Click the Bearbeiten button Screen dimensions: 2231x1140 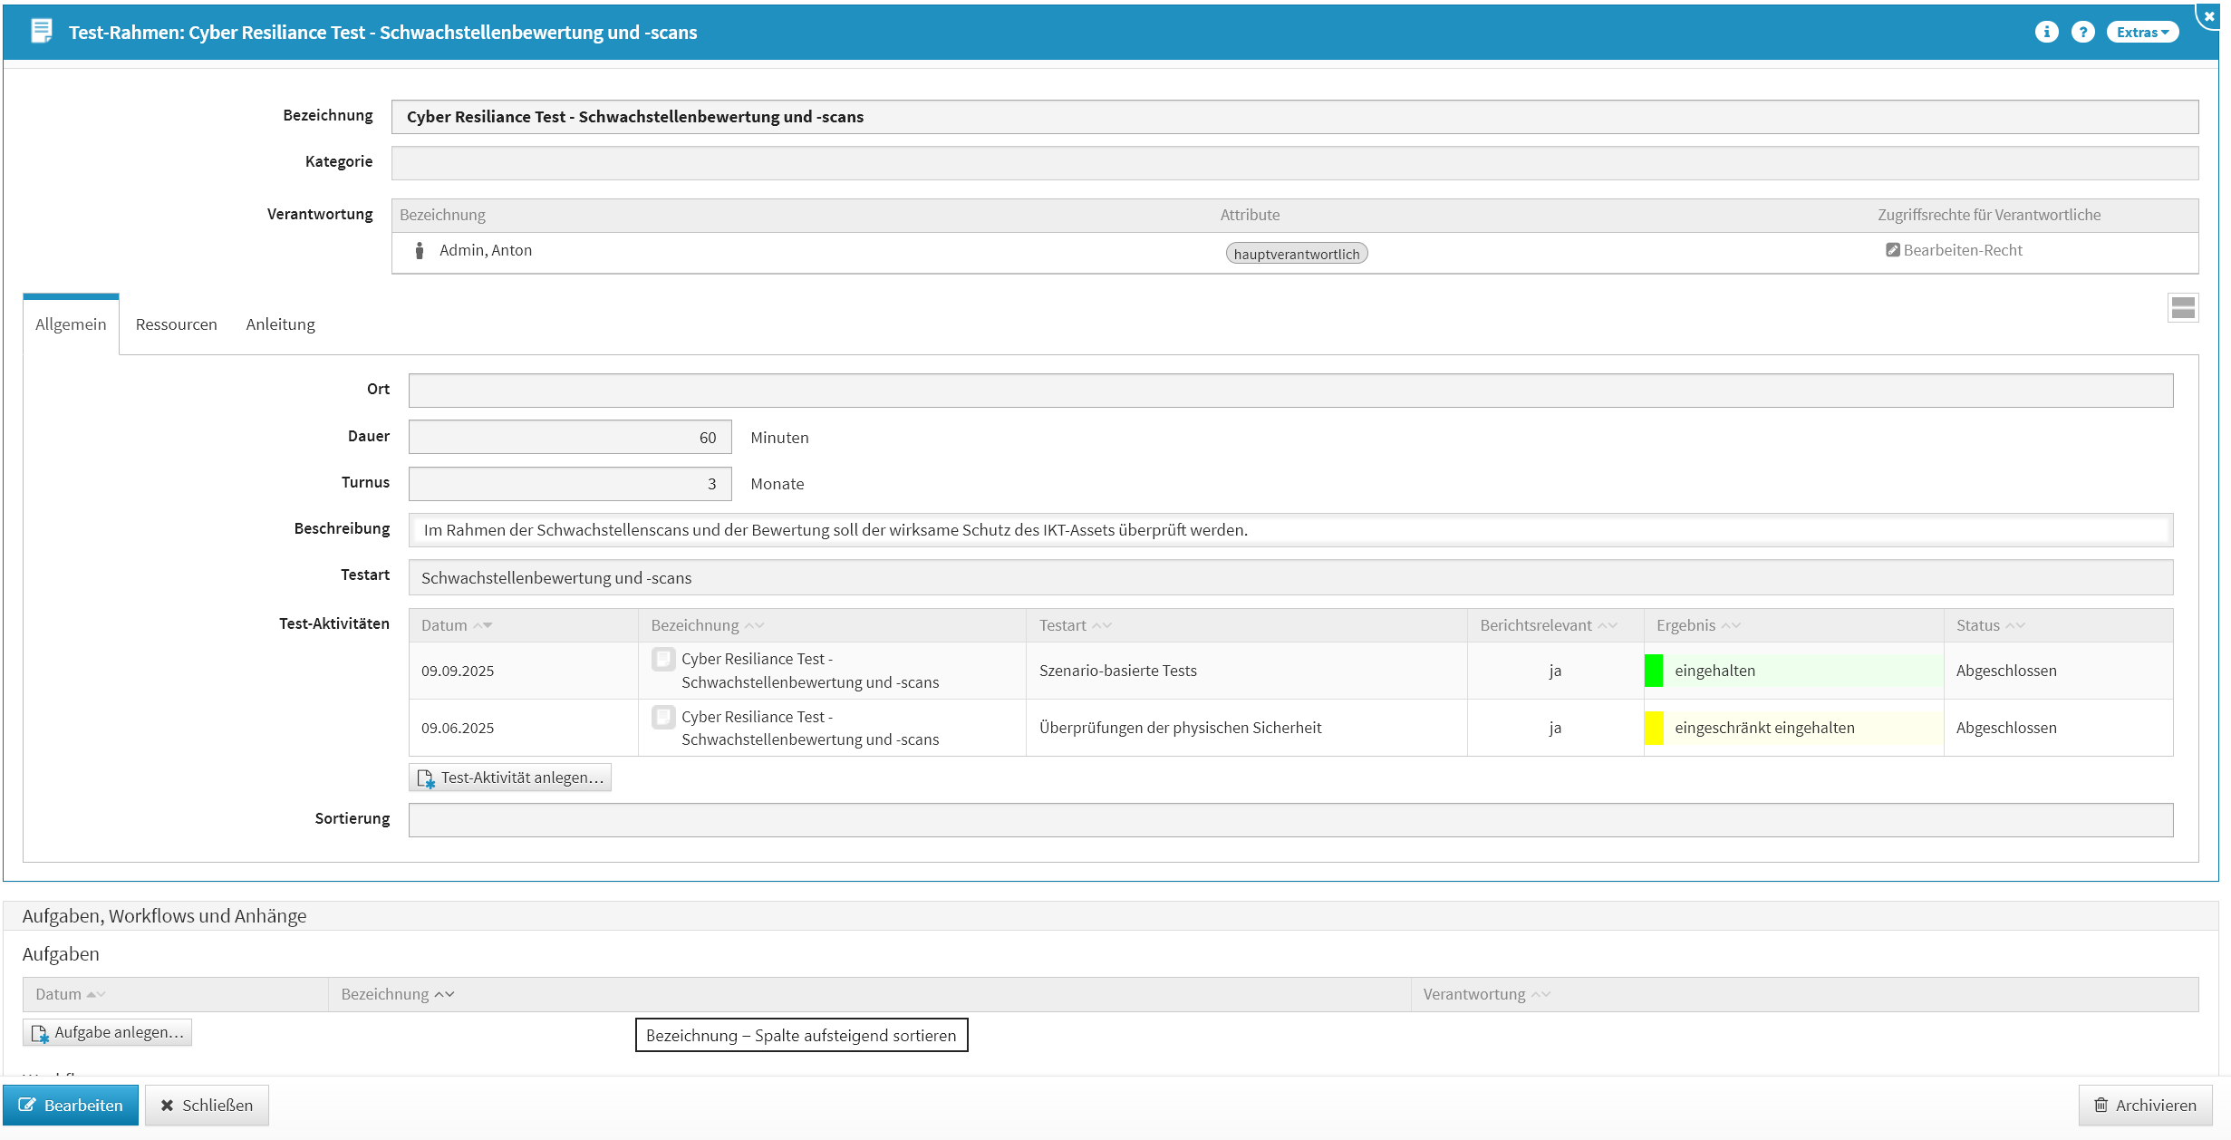click(x=71, y=1105)
